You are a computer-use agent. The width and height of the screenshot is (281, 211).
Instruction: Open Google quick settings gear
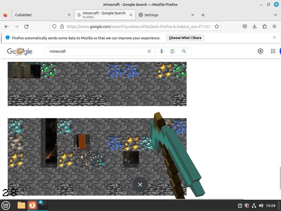pos(260,51)
